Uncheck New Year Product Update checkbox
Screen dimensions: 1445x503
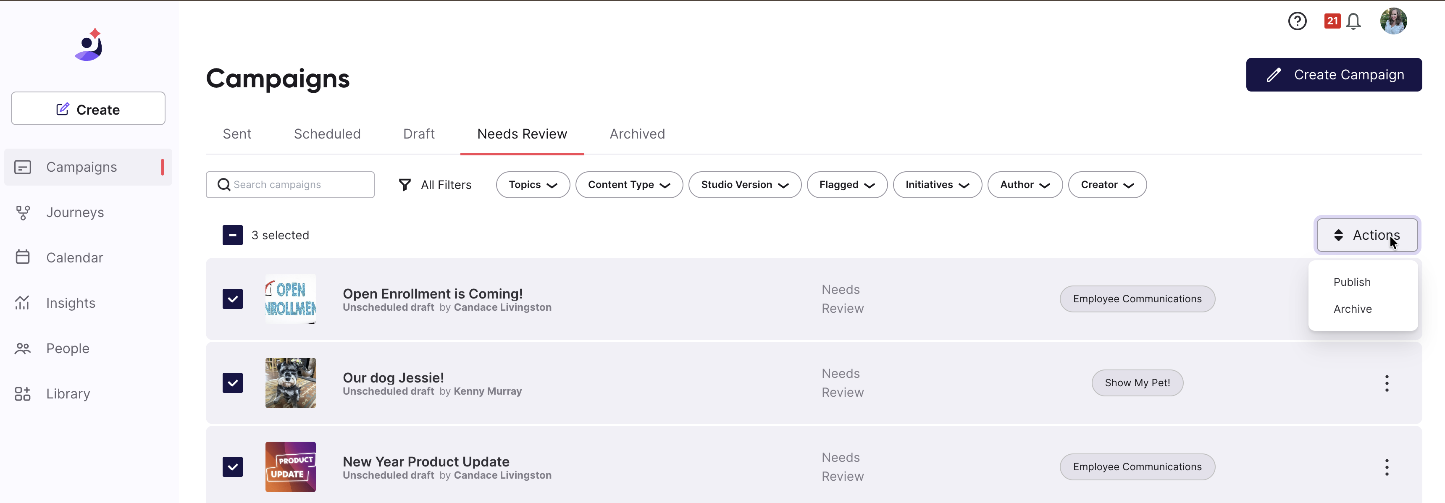point(232,467)
